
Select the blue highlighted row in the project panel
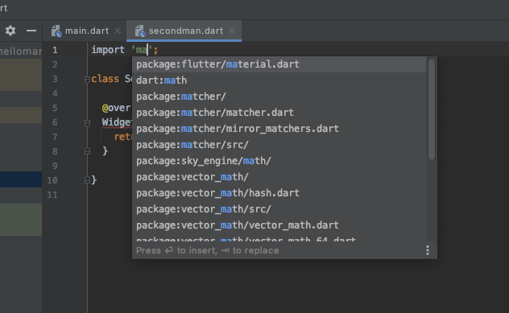click(21, 179)
